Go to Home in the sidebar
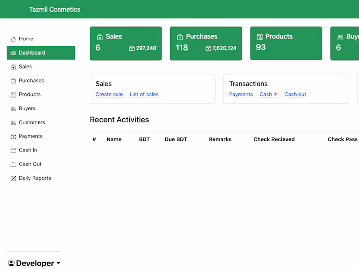 pos(41,39)
